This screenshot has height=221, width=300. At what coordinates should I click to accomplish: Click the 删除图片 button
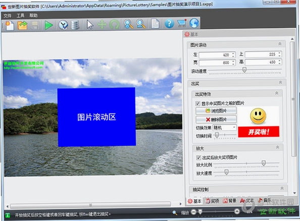point(216,119)
